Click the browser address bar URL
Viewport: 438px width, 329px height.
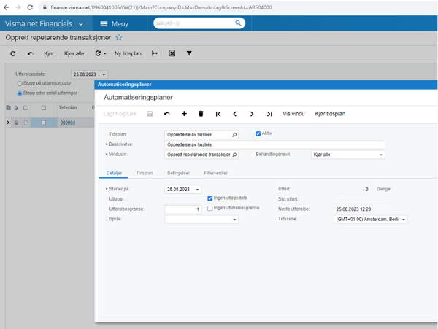click(x=161, y=7)
